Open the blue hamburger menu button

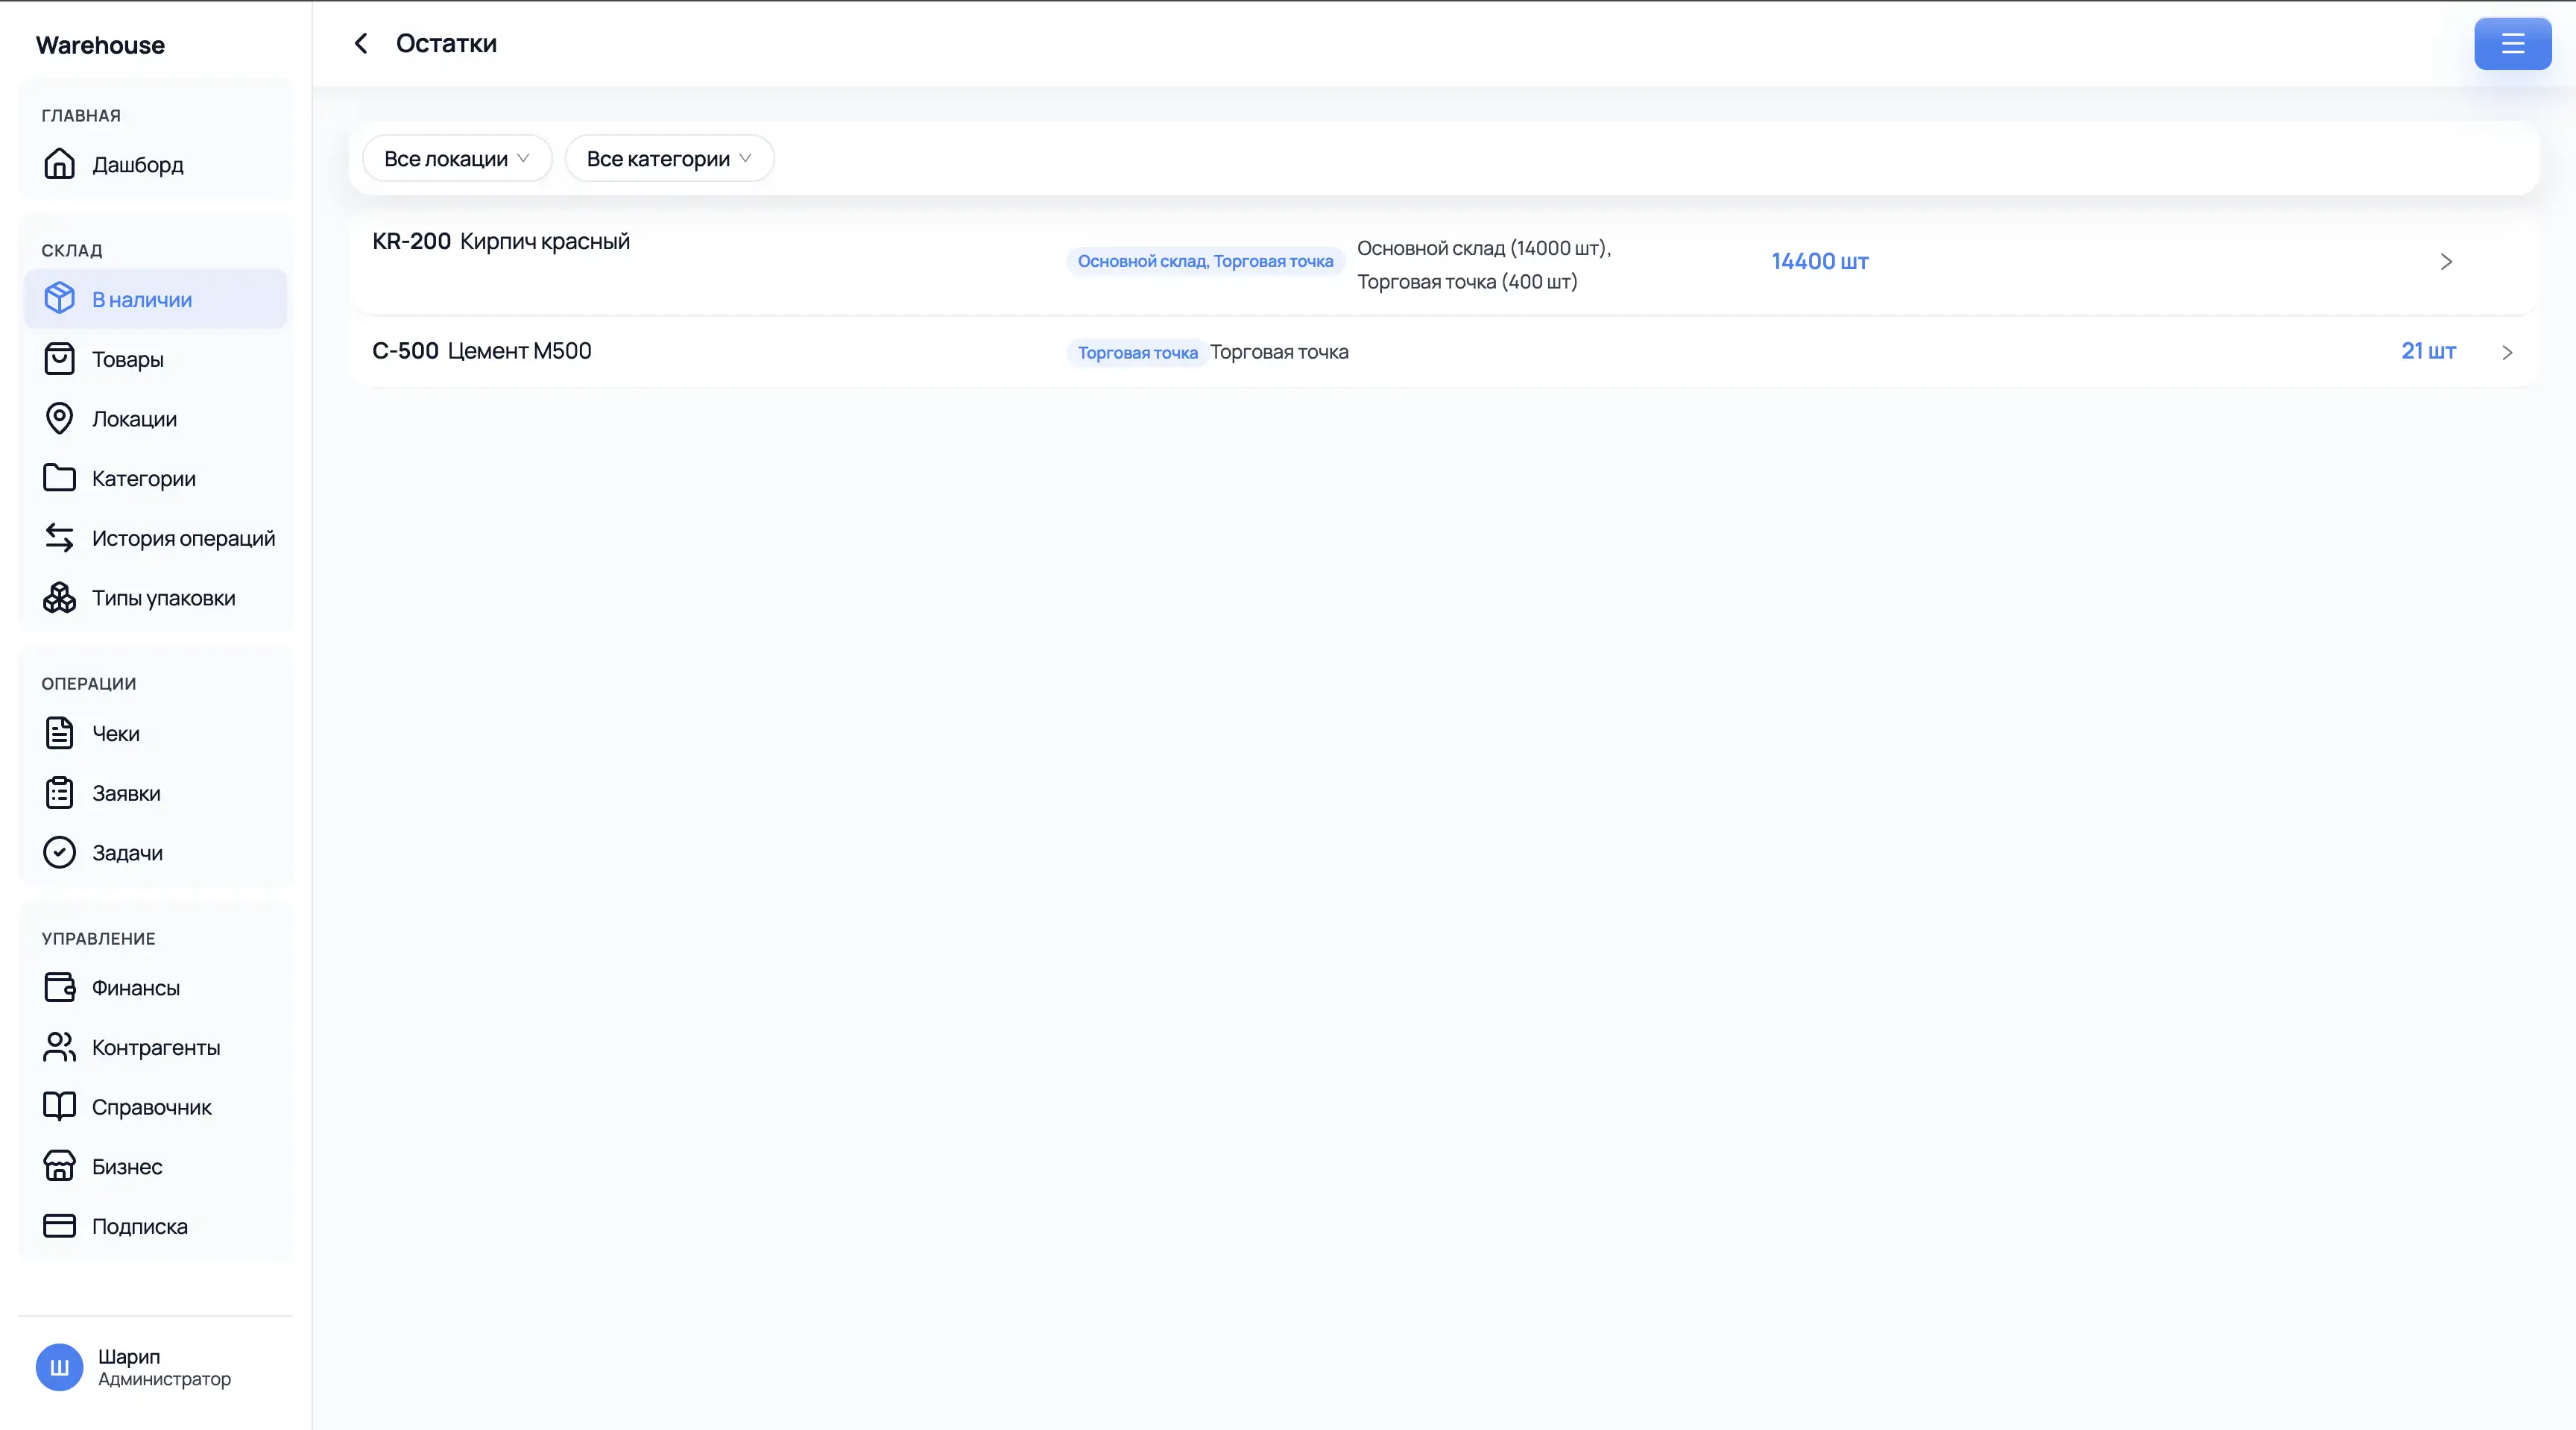[2512, 43]
